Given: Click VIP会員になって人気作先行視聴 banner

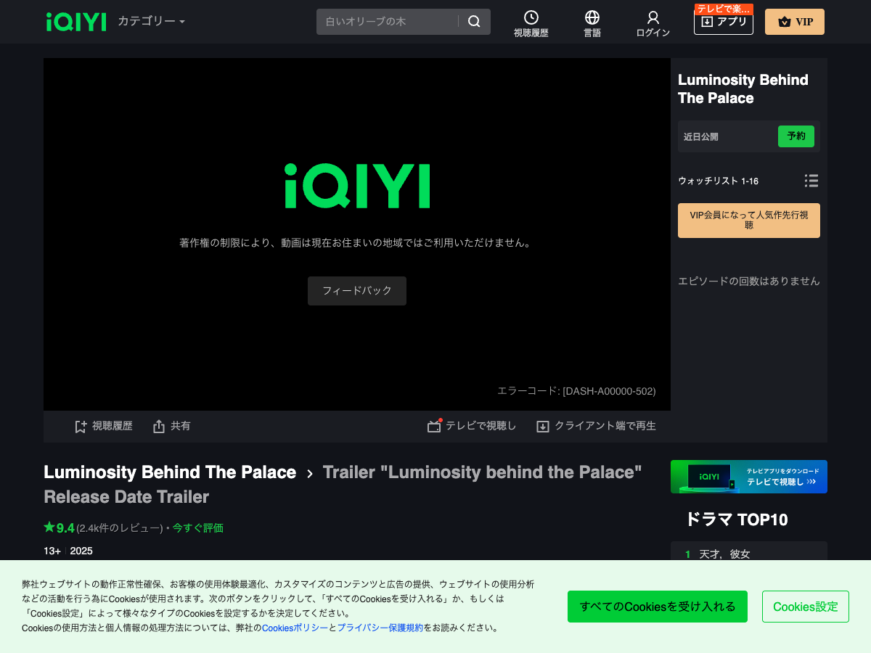Looking at the screenshot, I should coord(749,221).
